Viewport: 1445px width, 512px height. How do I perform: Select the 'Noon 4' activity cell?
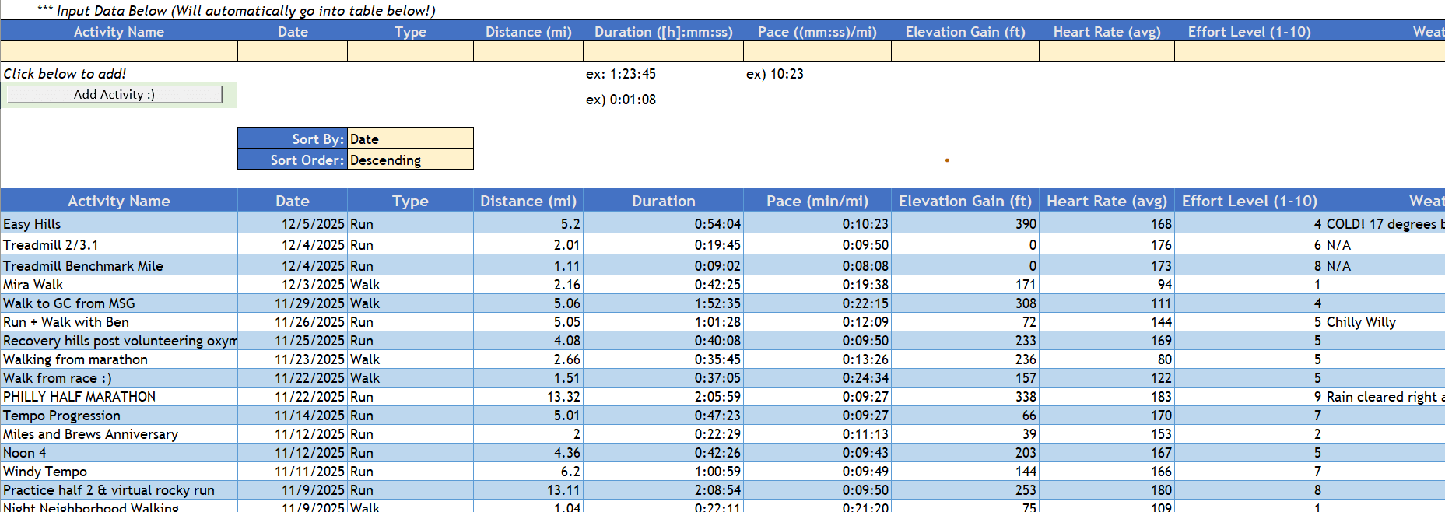pos(119,453)
